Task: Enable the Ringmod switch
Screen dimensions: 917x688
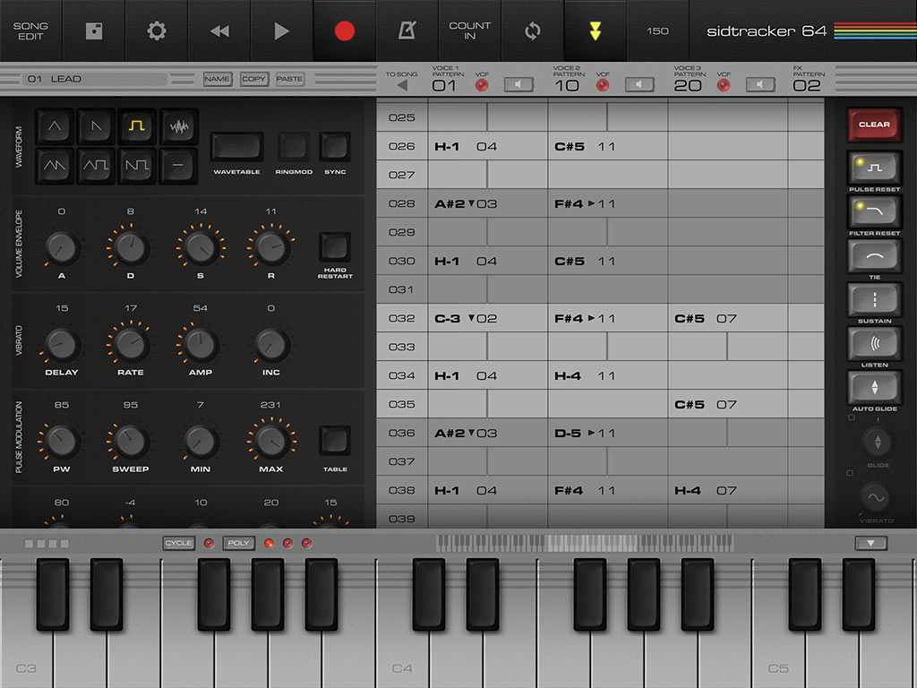Action: 293,147
